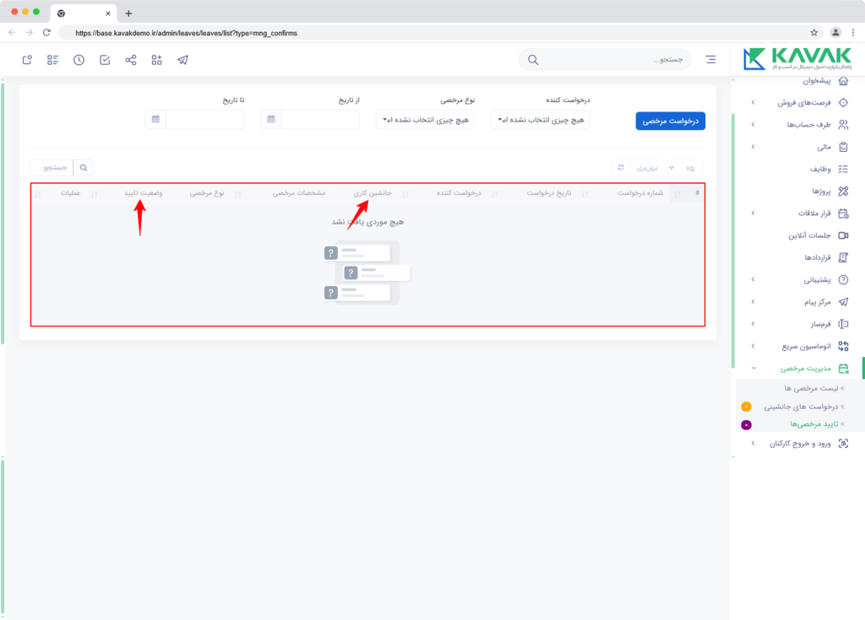The height and width of the screenshot is (620, 865).
Task: Sort table by 'وضعیت تایید' column header
Action: click(143, 193)
